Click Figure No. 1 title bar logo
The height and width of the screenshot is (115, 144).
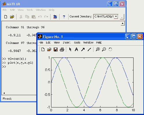click(40, 37)
